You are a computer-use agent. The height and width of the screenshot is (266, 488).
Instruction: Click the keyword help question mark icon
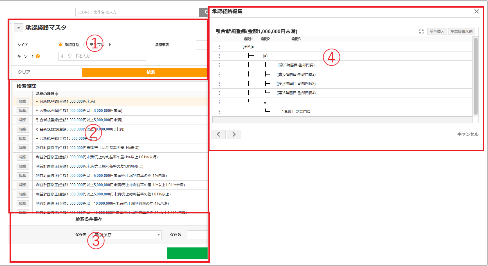coord(38,56)
